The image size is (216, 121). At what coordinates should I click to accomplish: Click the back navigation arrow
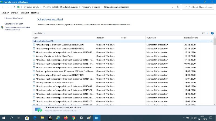coord(3,7)
